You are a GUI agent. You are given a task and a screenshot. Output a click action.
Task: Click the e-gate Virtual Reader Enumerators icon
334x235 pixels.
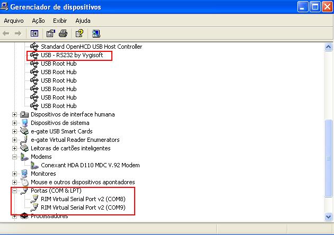pos(24,140)
